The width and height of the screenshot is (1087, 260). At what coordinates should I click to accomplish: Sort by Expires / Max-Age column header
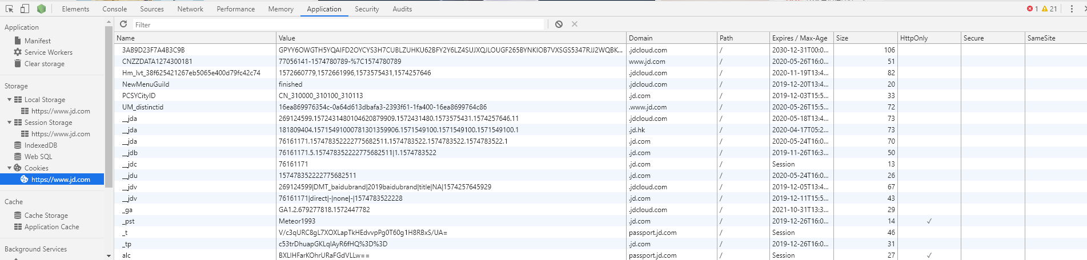(x=801, y=38)
